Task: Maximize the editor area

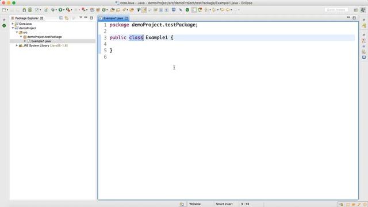Action: click(x=354, y=18)
